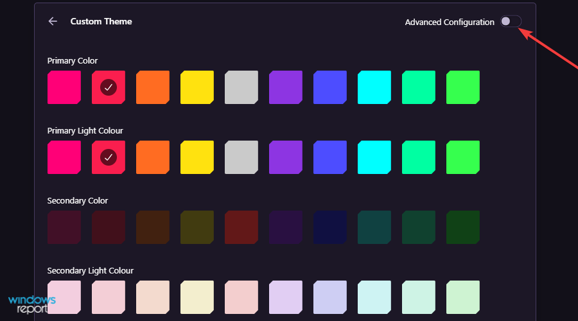The height and width of the screenshot is (321, 578).
Task: Choose yellow Primary Color swatch
Action: (197, 87)
